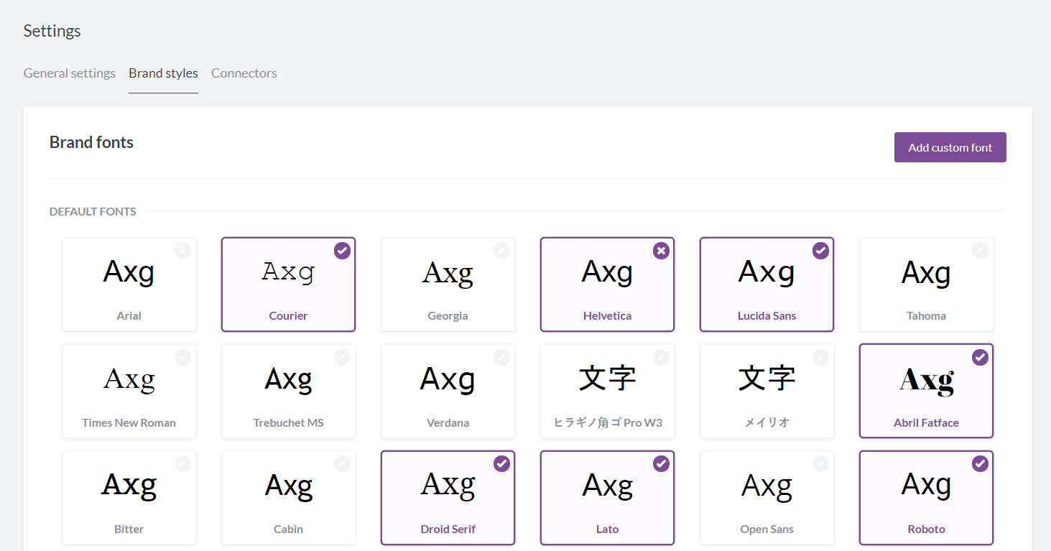
Task: Click the Tahoma font name label
Action: point(927,315)
